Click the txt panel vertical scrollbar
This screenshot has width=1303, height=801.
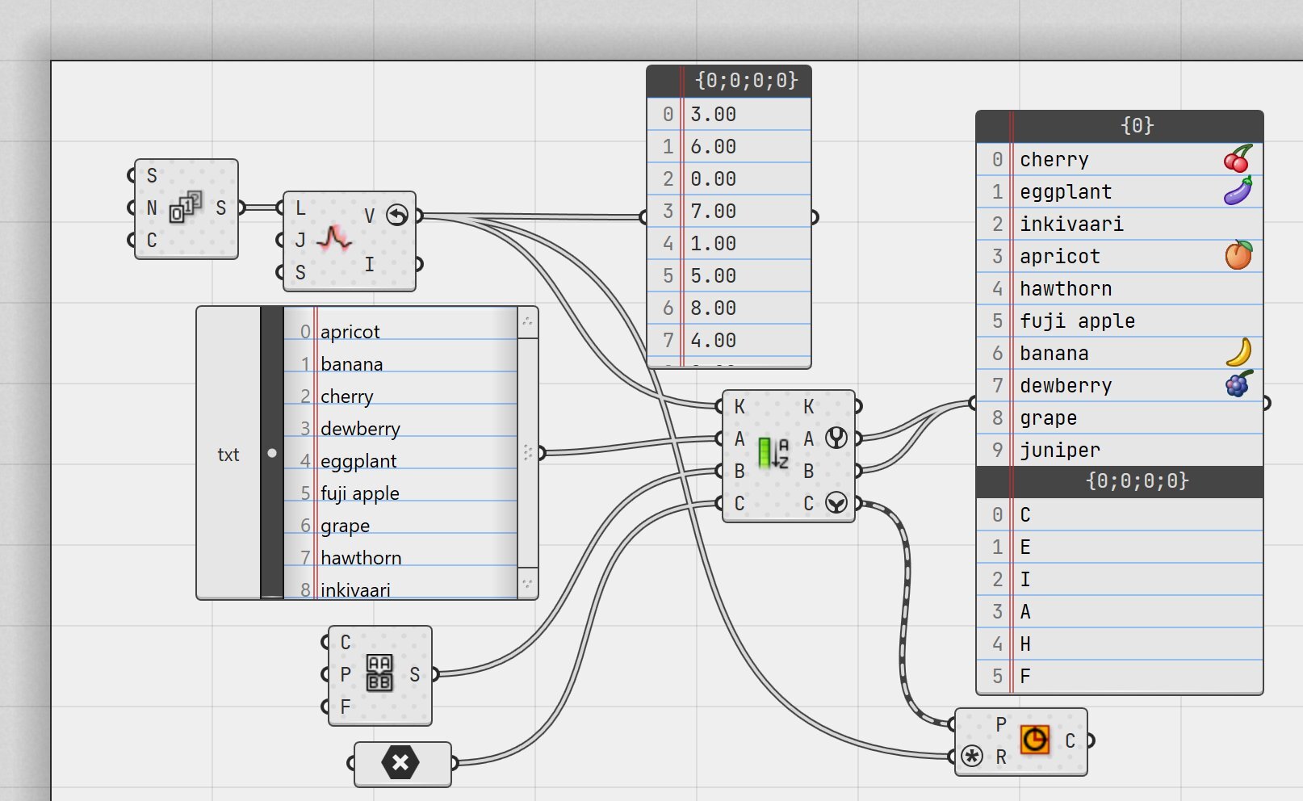click(528, 452)
